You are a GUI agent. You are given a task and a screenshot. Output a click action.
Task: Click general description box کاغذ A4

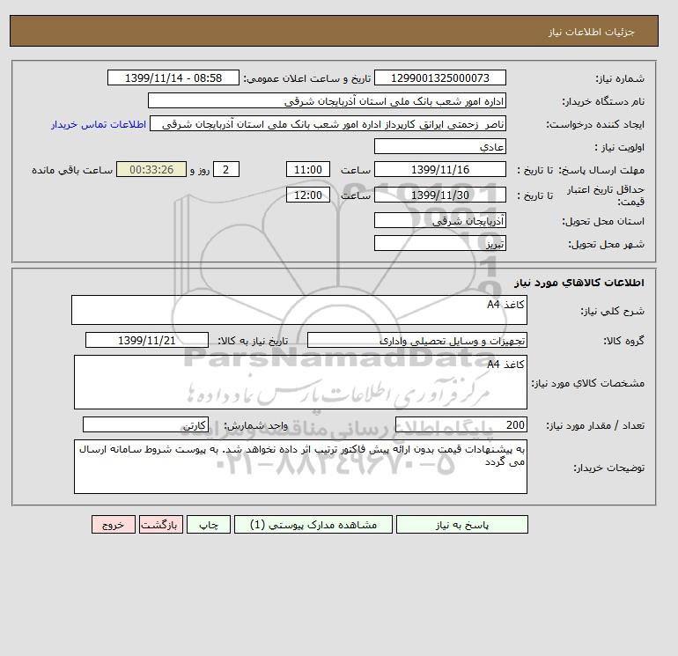[x=299, y=310]
